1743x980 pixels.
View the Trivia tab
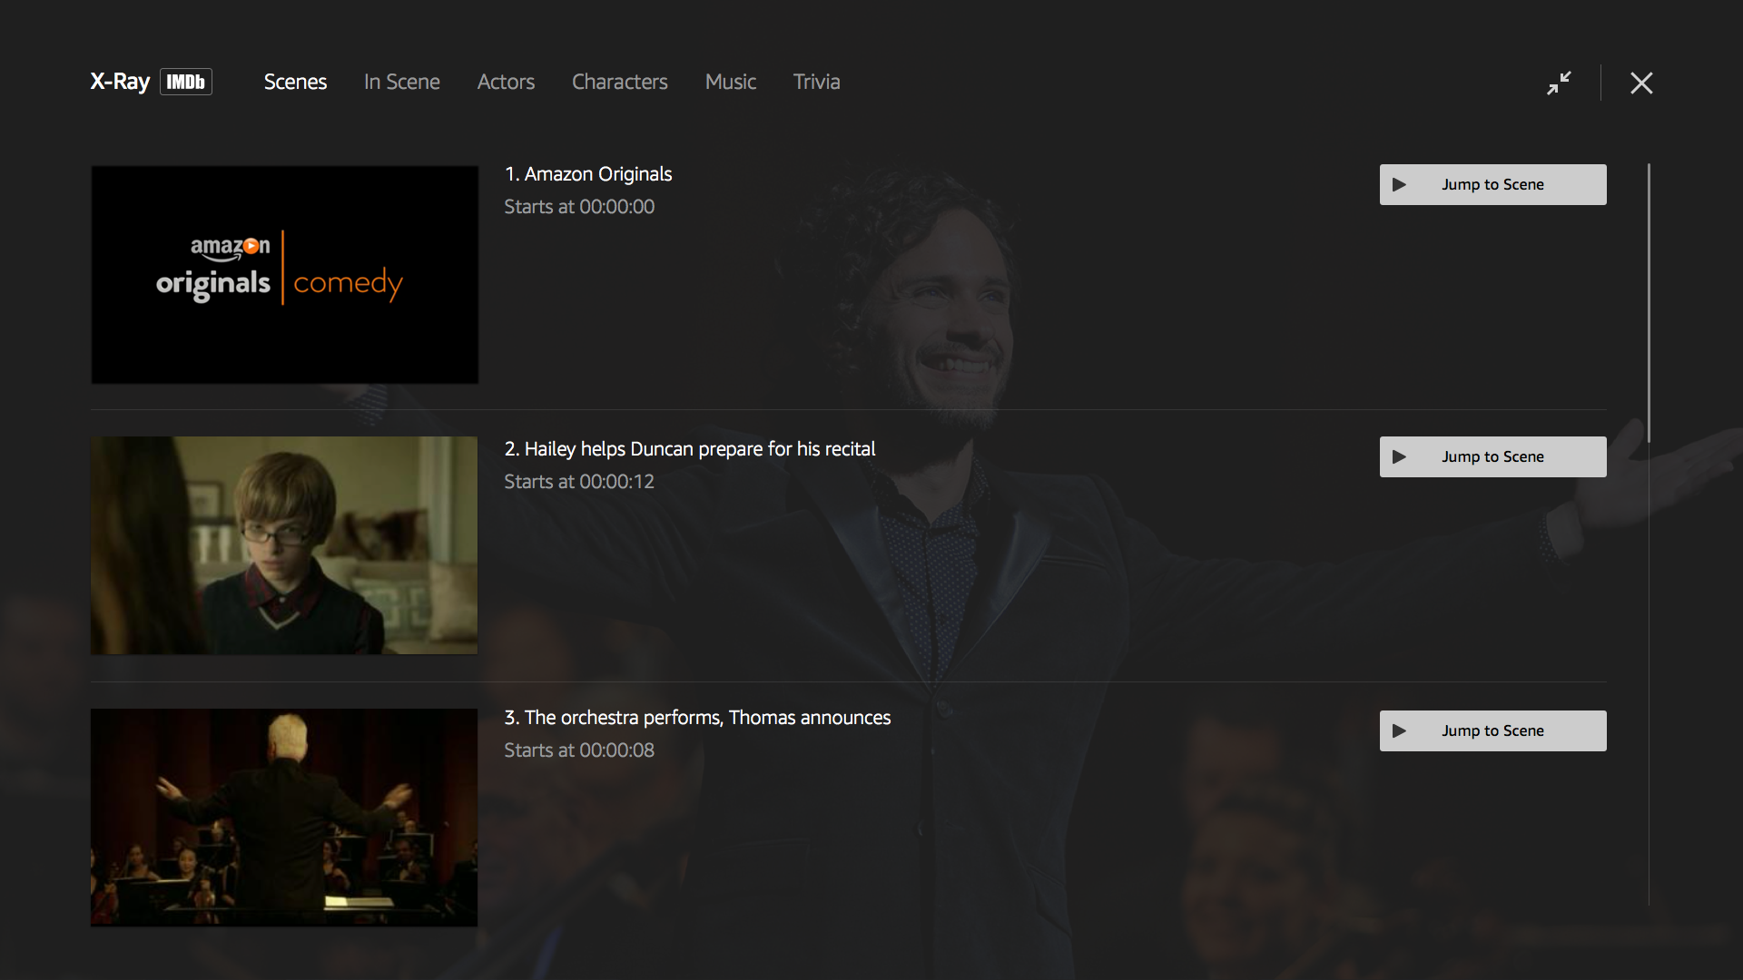[816, 82]
